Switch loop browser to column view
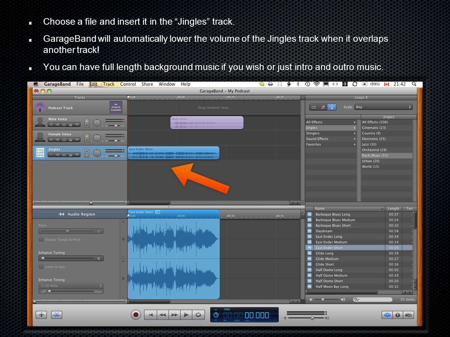 coord(314,107)
